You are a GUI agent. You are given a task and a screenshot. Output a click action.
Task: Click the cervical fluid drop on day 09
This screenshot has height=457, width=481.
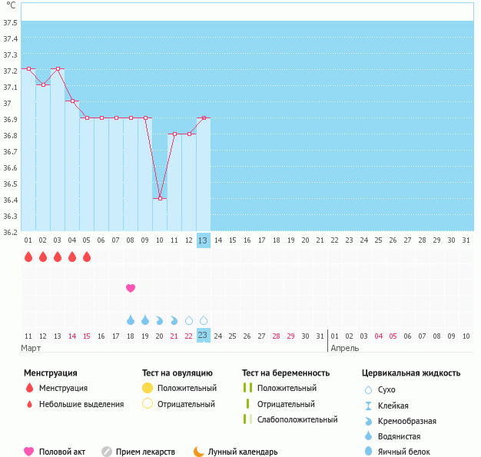145,320
